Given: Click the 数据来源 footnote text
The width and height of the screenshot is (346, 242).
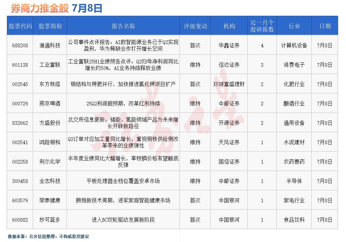Looking at the screenshot, I should (48, 236).
